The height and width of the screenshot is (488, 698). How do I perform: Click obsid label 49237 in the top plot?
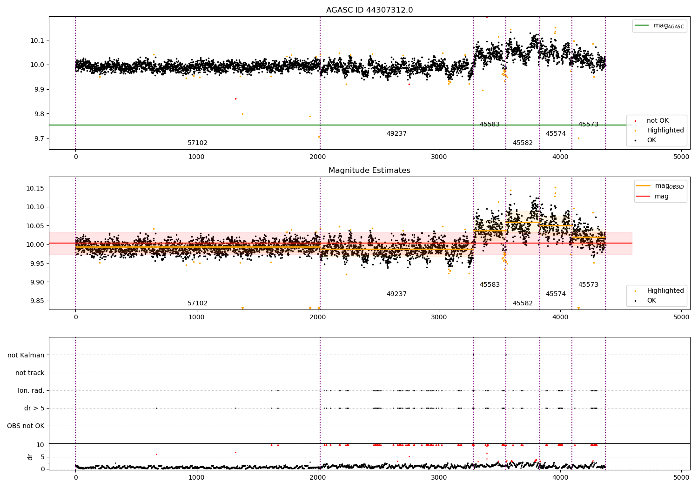tap(396, 134)
